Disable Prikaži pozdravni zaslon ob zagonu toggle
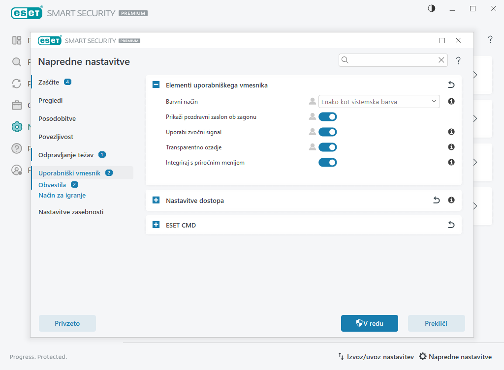Screen dimensions: 504x370 pyautogui.click(x=328, y=117)
